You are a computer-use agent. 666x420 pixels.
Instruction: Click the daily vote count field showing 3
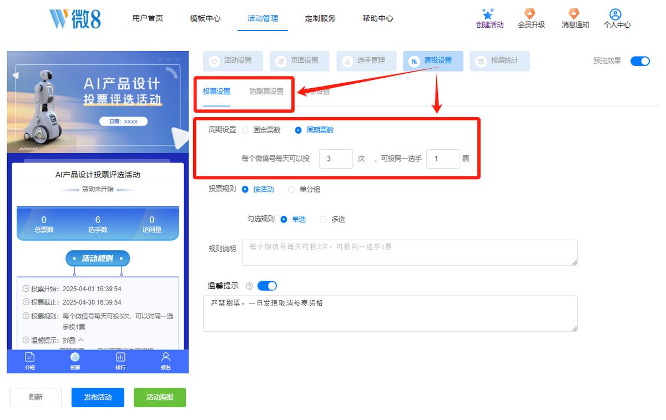point(336,159)
